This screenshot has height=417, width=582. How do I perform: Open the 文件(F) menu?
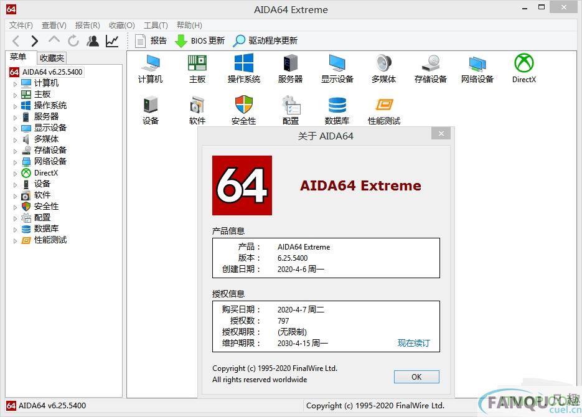click(x=21, y=26)
